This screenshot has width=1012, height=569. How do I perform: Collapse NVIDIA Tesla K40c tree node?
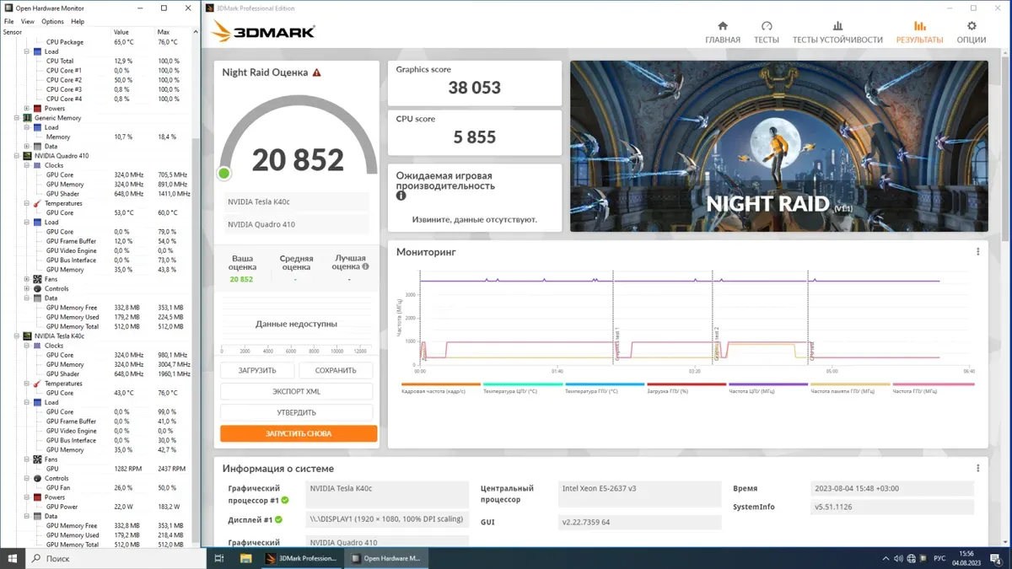pos(17,336)
